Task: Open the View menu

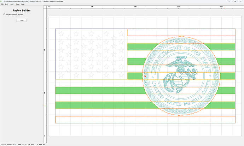Action: [18, 4]
